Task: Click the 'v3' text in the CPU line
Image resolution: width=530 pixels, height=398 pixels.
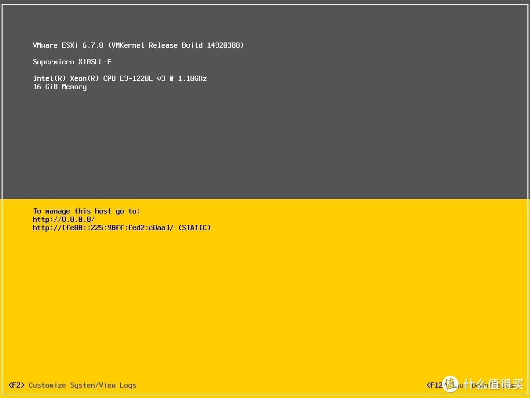Action: click(x=161, y=78)
